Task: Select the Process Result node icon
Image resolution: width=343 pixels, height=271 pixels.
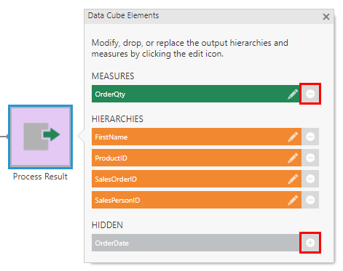Action: (x=40, y=137)
